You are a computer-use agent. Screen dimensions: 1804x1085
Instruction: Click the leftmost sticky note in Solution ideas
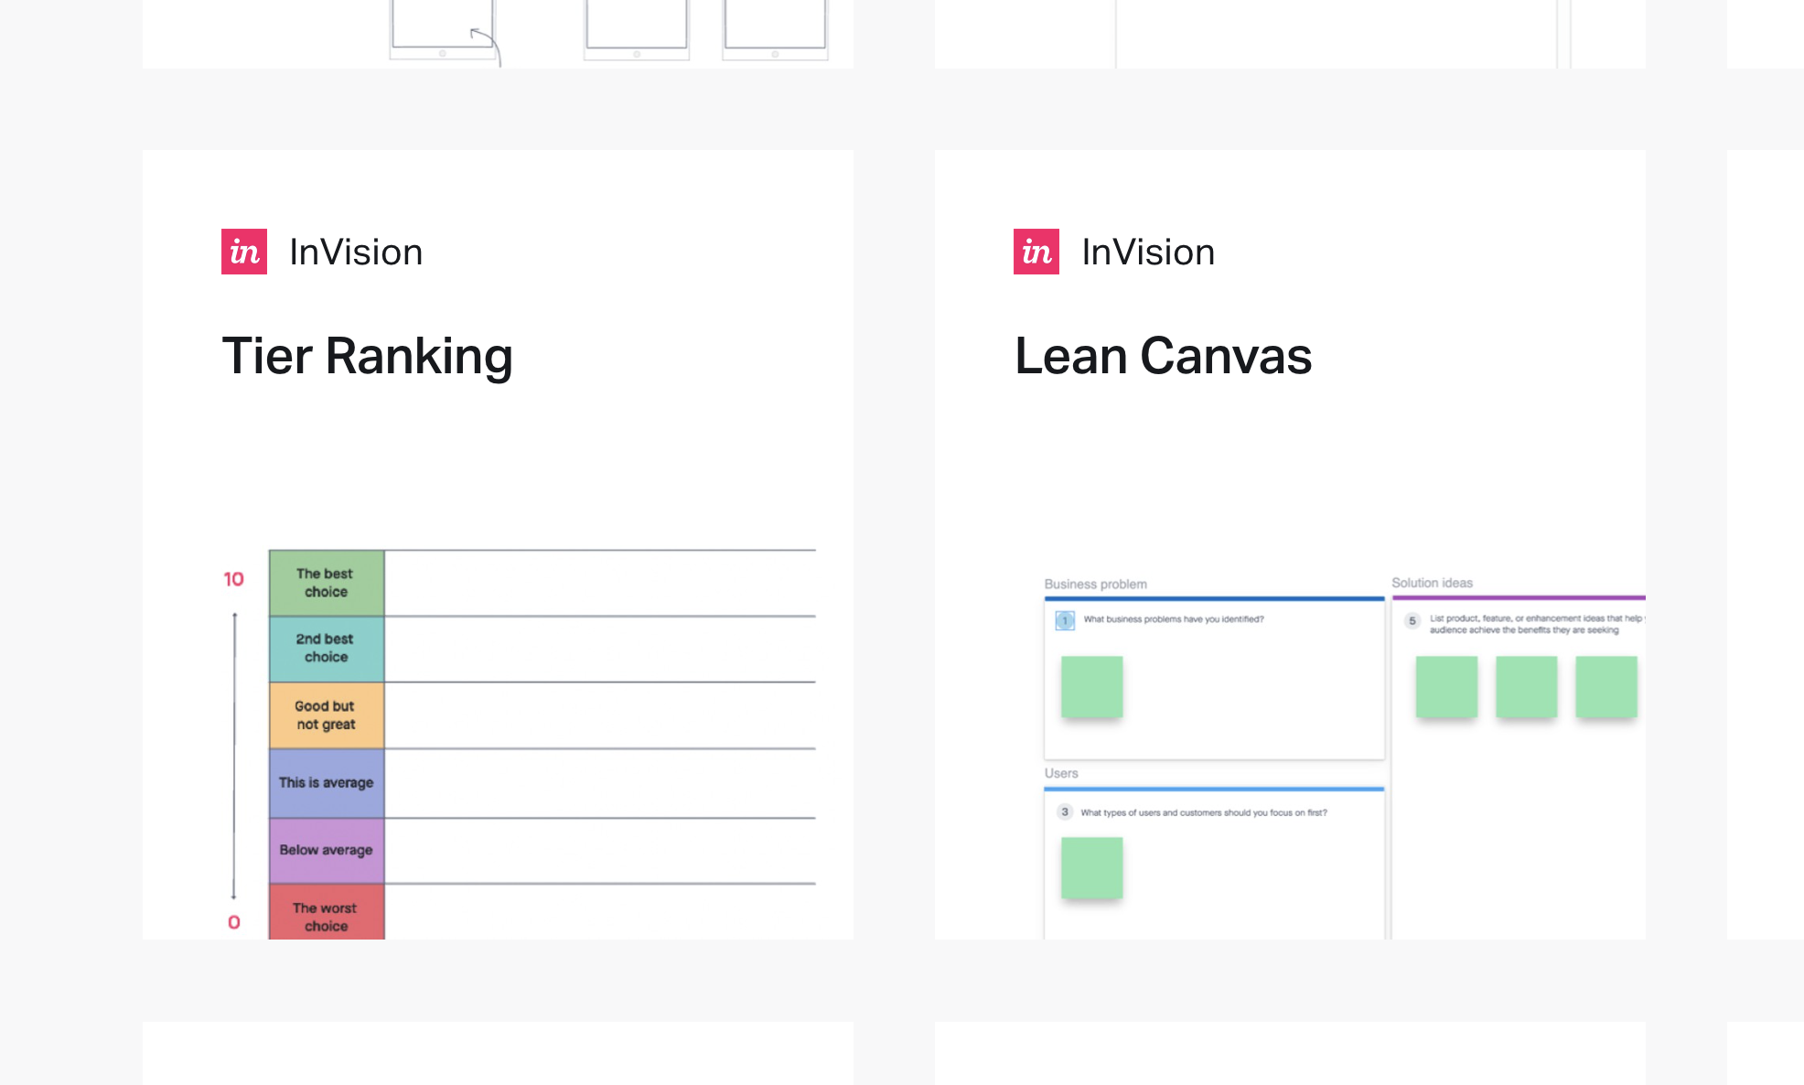coord(1446,686)
